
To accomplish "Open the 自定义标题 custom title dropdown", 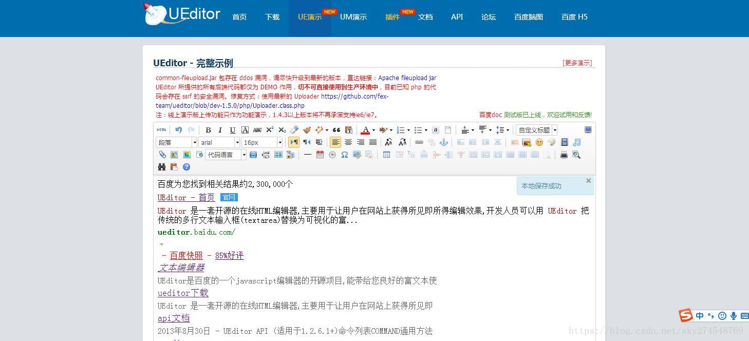I will pyautogui.click(x=537, y=130).
